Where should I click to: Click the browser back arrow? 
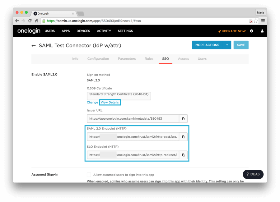click(17, 21)
